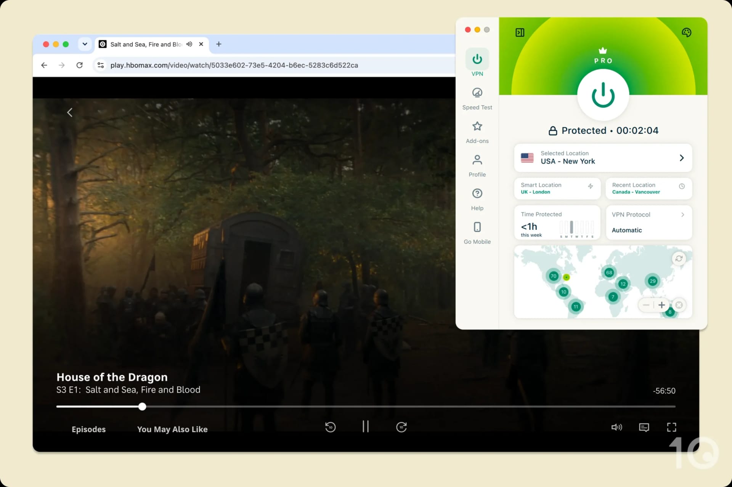
Task: Expand Selected Location USA - New York
Action: (603, 158)
